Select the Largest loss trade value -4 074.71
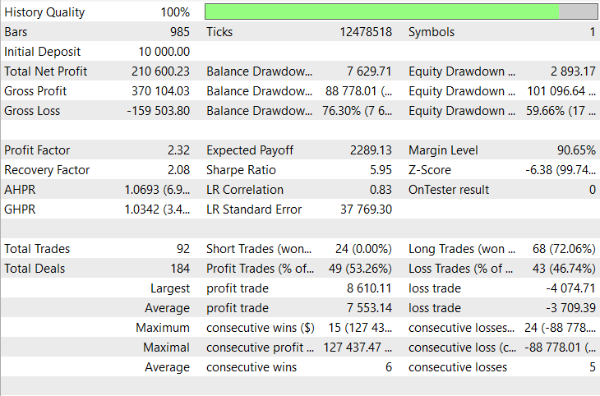This screenshot has width=600, height=396. (x=569, y=288)
